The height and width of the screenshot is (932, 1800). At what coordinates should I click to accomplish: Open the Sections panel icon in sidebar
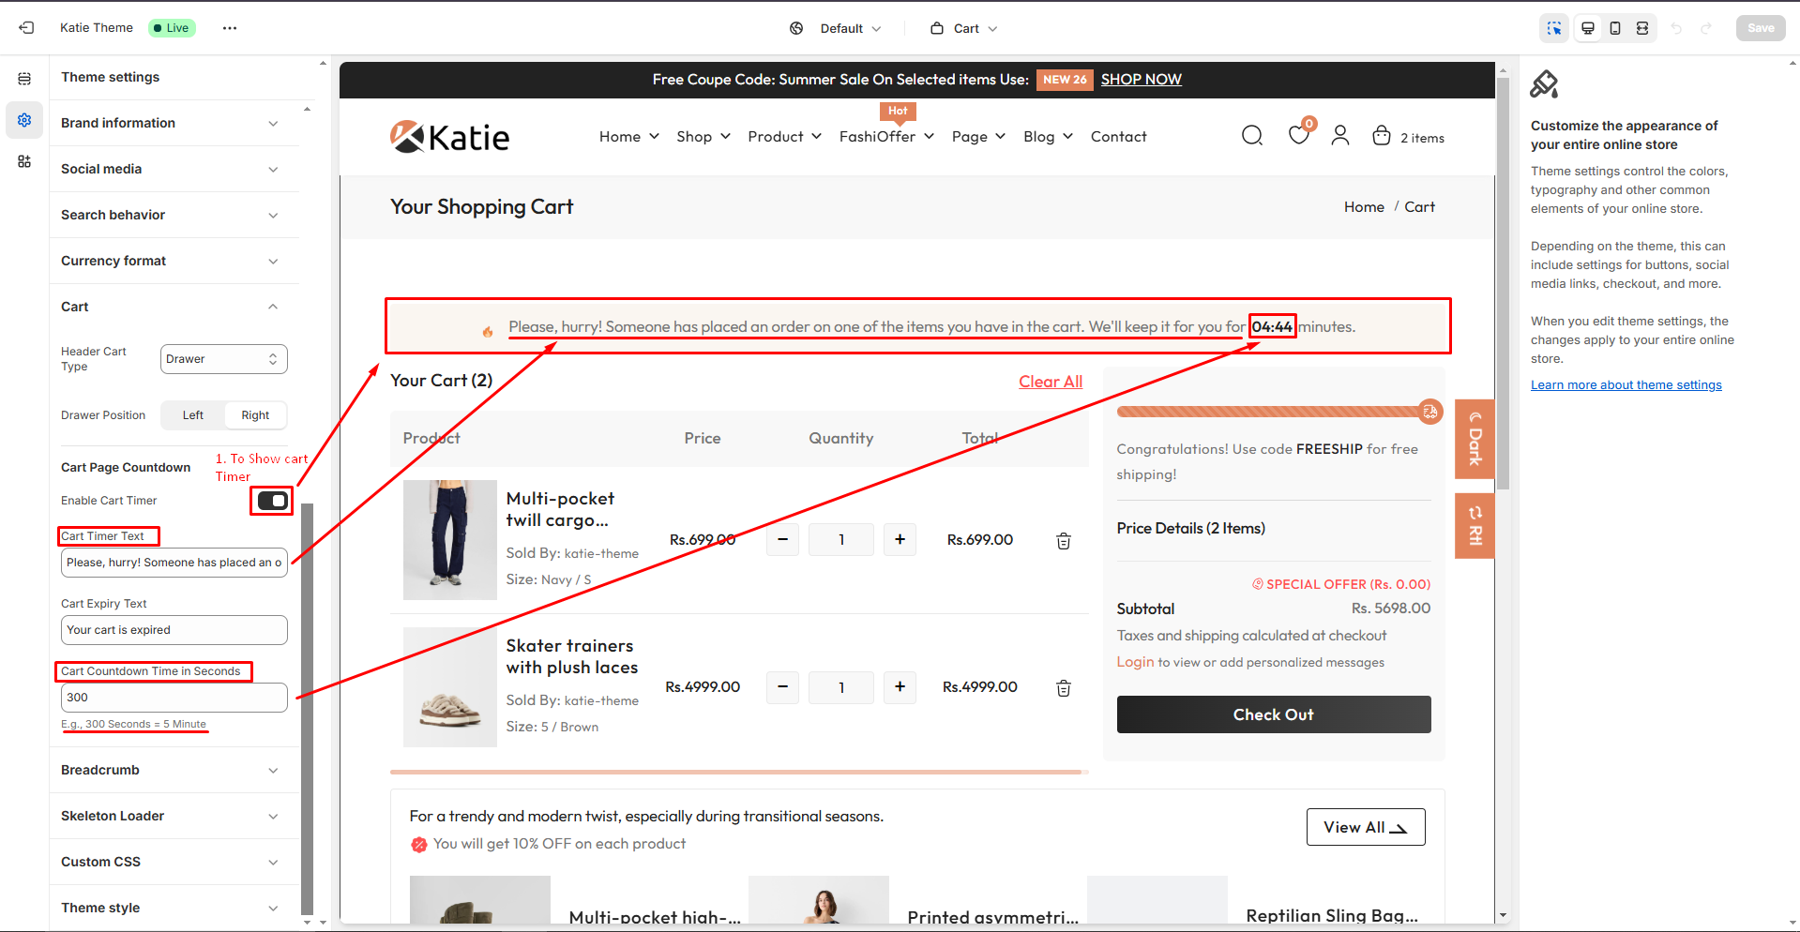pyautogui.click(x=24, y=79)
